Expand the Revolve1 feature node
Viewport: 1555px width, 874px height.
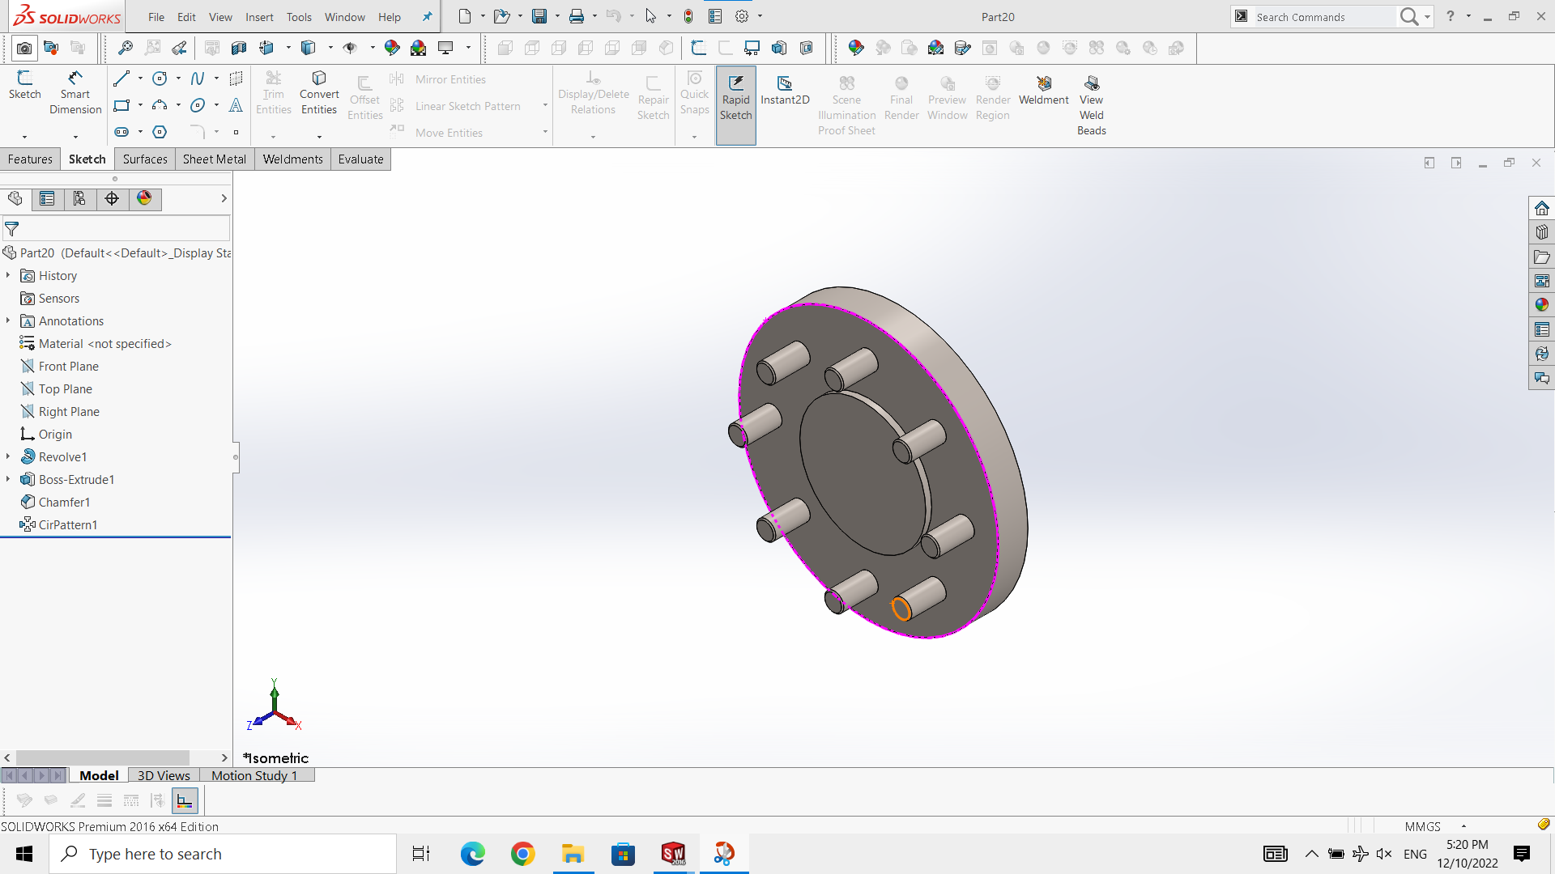pyautogui.click(x=8, y=457)
